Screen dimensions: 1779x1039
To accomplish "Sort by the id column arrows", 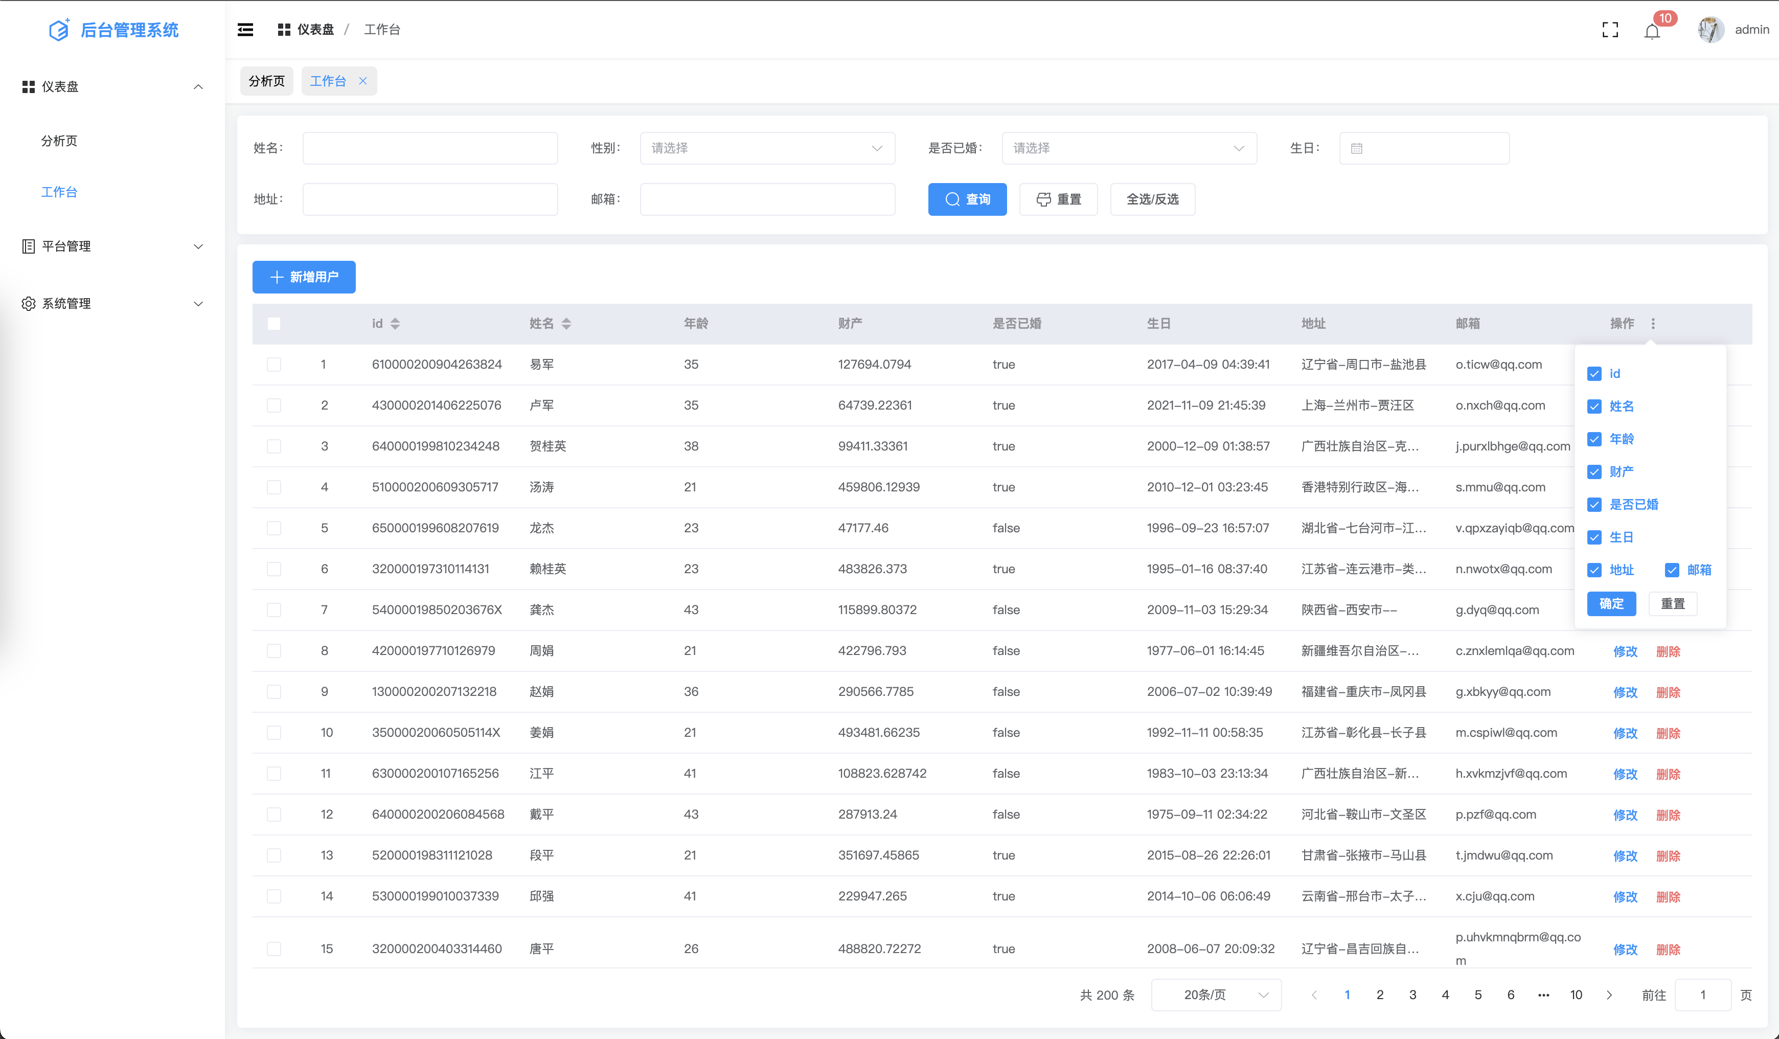I will tap(395, 324).
